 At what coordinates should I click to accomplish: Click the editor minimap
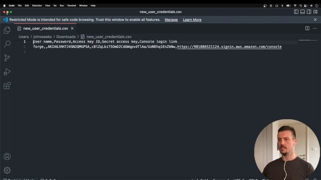(307, 40)
